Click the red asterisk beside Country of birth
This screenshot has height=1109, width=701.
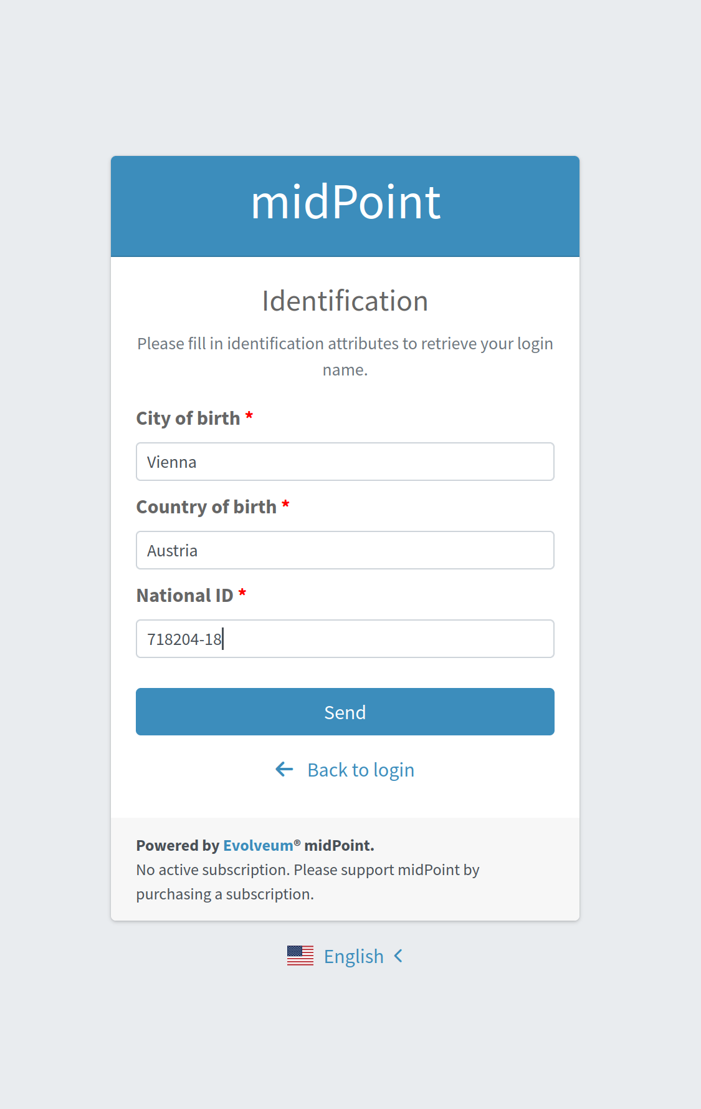coord(285,505)
